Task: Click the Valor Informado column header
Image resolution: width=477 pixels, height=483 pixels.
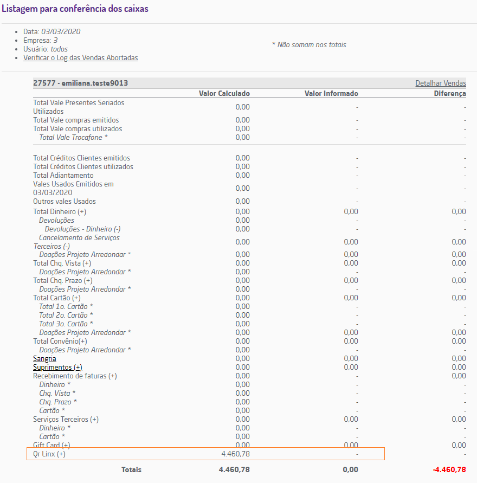Action: (331, 93)
